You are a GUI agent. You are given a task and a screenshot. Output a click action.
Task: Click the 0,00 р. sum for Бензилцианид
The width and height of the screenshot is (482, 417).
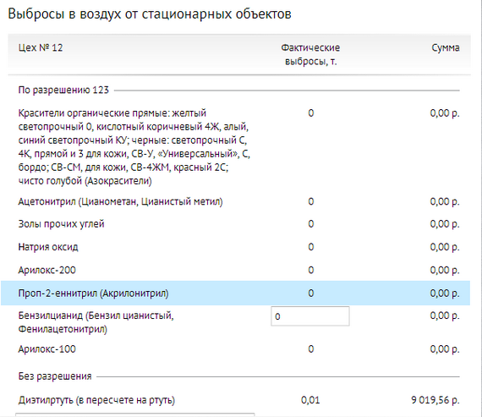pyautogui.click(x=445, y=315)
